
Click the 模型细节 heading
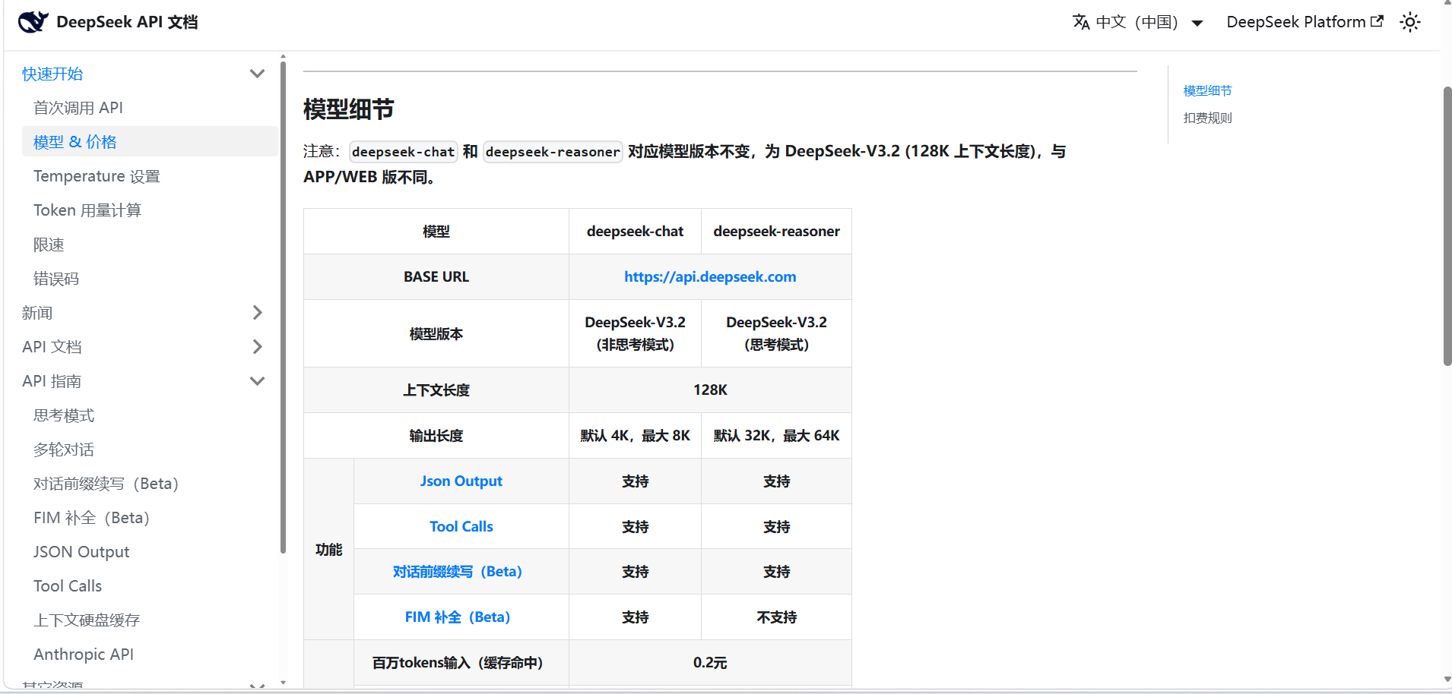coord(349,109)
